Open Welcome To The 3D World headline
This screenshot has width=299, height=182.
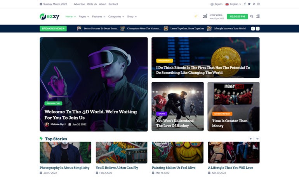(90, 115)
